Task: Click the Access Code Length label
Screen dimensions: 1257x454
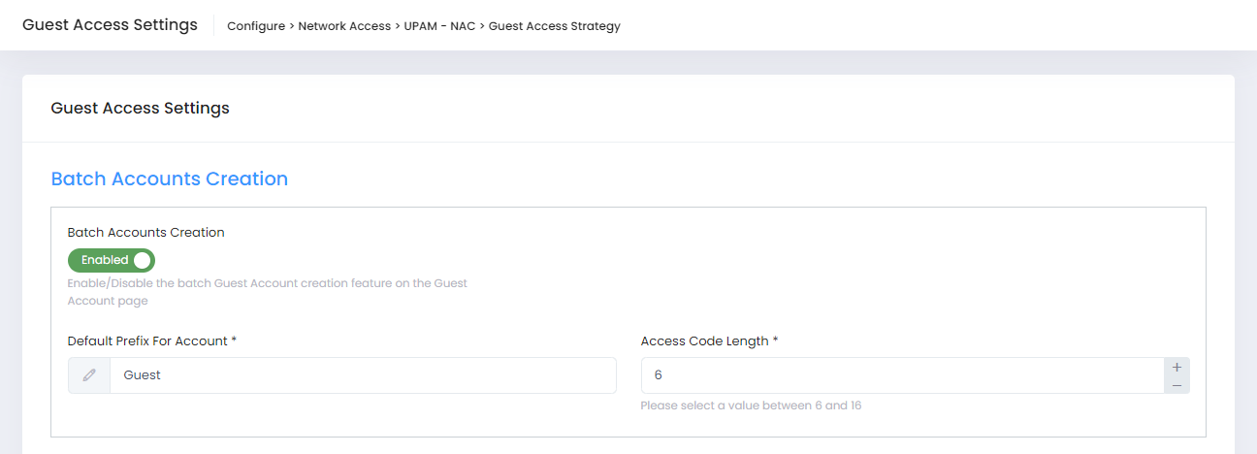Action: click(x=704, y=341)
